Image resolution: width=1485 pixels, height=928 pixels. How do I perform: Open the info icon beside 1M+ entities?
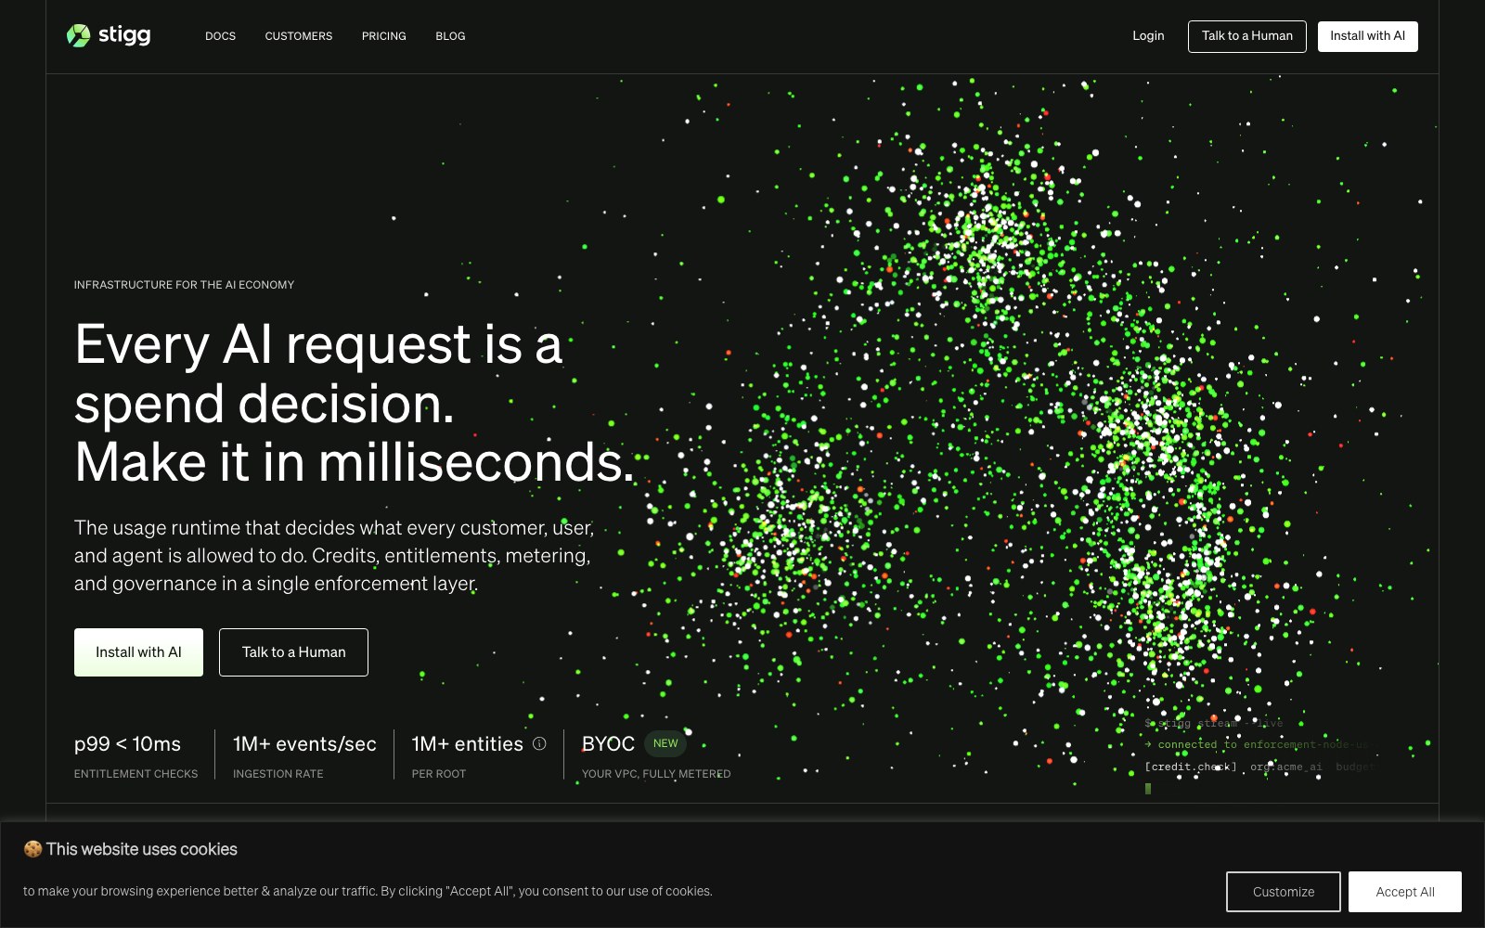pyautogui.click(x=539, y=743)
